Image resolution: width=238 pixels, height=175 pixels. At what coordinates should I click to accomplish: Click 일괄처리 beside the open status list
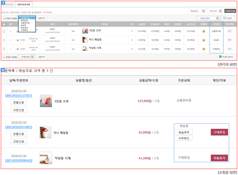tap(42, 18)
